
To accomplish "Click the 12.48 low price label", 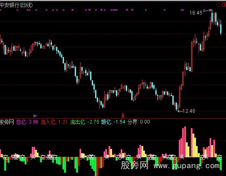I will tap(189, 111).
